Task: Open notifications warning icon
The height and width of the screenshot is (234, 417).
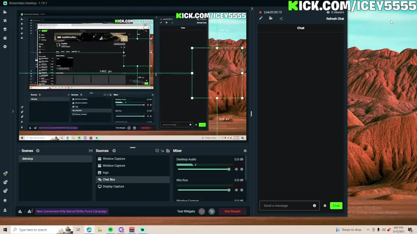Action: (x=30, y=211)
